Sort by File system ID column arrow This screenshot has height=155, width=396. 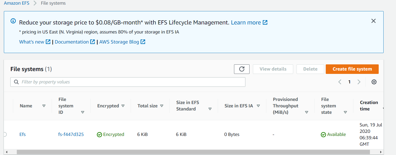pos(83,112)
